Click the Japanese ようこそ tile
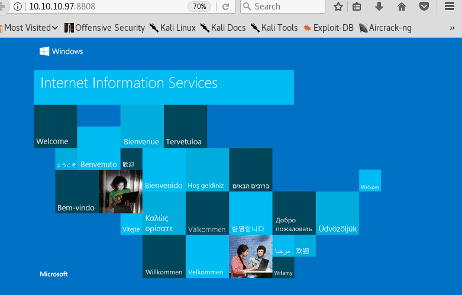The height and width of the screenshot is (295, 462). pos(66,159)
